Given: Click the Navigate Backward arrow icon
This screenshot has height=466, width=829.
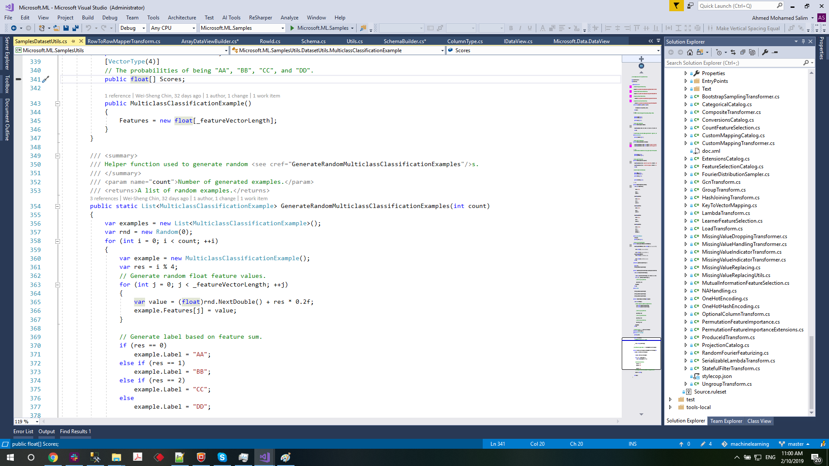Looking at the screenshot, I should click(x=13, y=28).
